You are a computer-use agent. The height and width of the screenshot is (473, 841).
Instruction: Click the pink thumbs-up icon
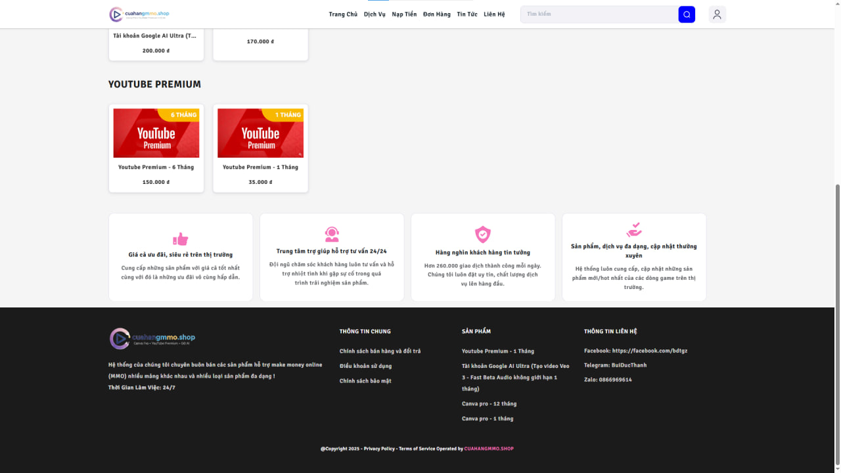coord(180,239)
